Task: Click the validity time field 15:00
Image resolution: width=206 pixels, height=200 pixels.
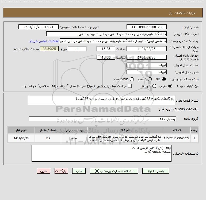Action: (106, 57)
